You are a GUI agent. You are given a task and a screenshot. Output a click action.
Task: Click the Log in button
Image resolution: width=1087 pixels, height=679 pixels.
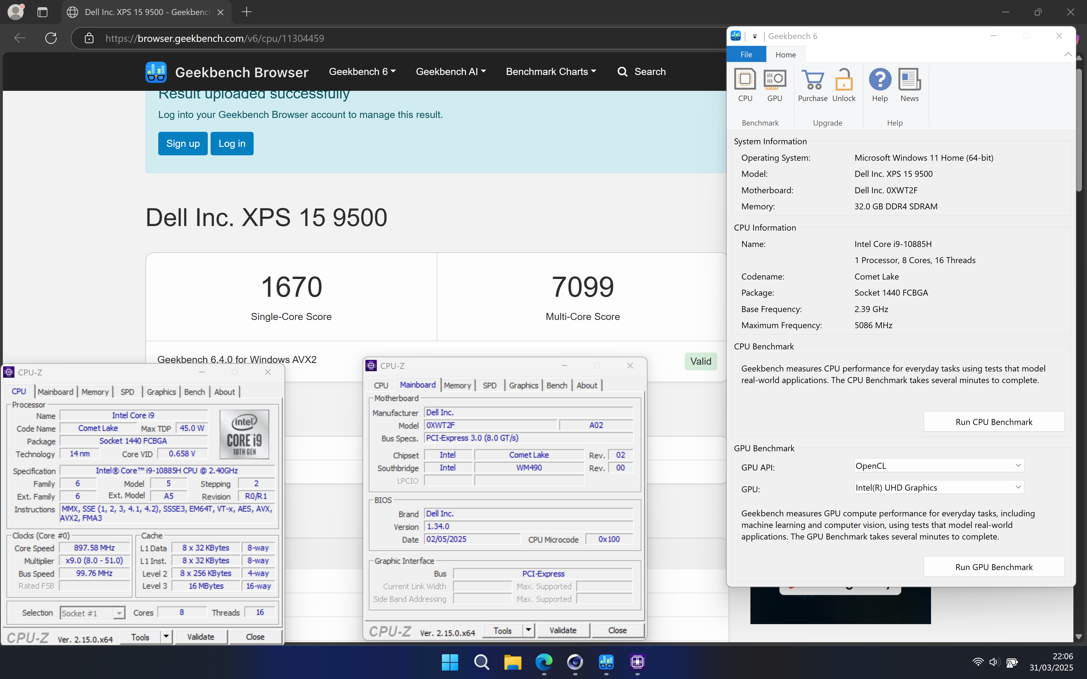(232, 143)
